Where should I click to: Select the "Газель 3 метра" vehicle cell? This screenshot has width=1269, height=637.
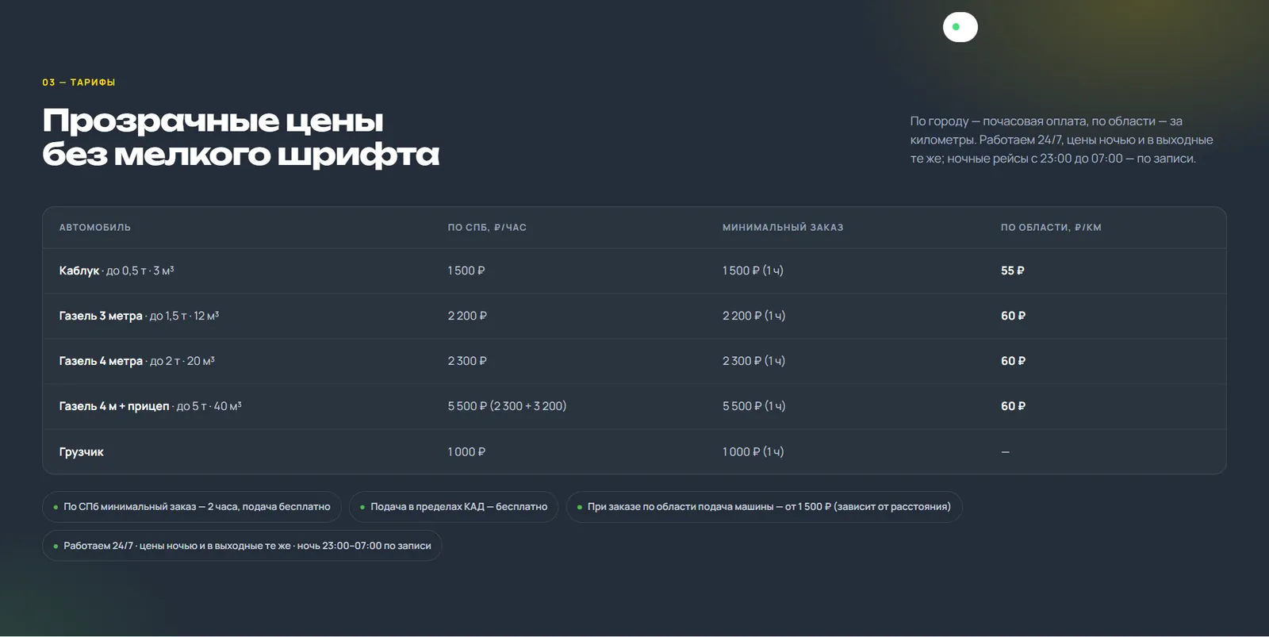tap(139, 316)
